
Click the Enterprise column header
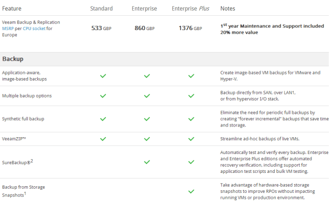tap(145, 9)
